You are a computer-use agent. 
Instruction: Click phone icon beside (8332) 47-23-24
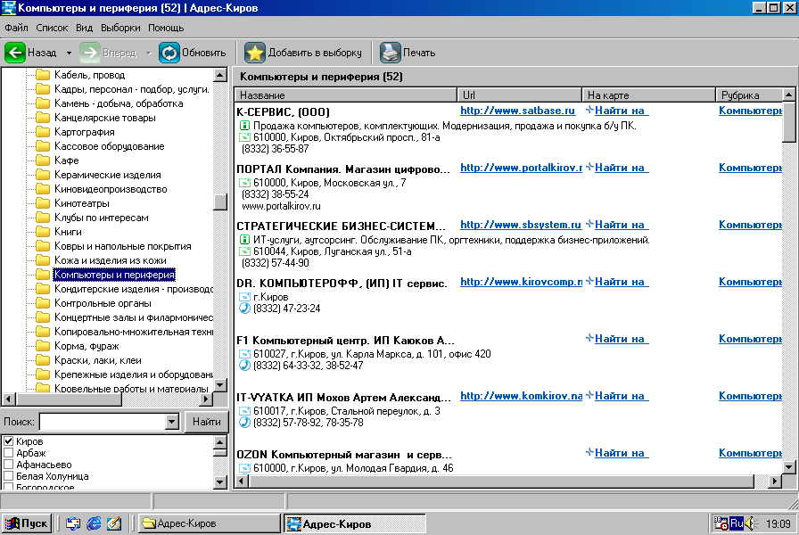[244, 309]
